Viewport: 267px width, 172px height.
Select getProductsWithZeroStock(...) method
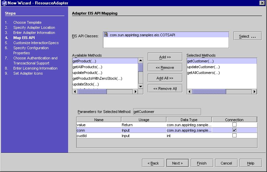(105, 78)
